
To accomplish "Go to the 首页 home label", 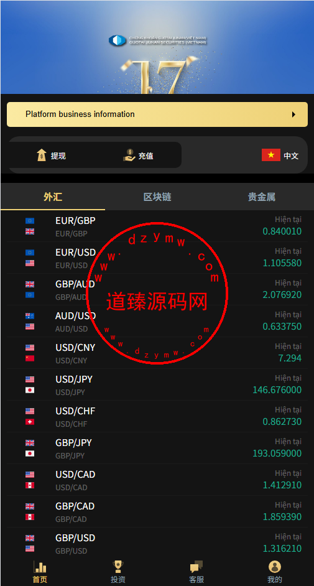I will (x=40, y=580).
